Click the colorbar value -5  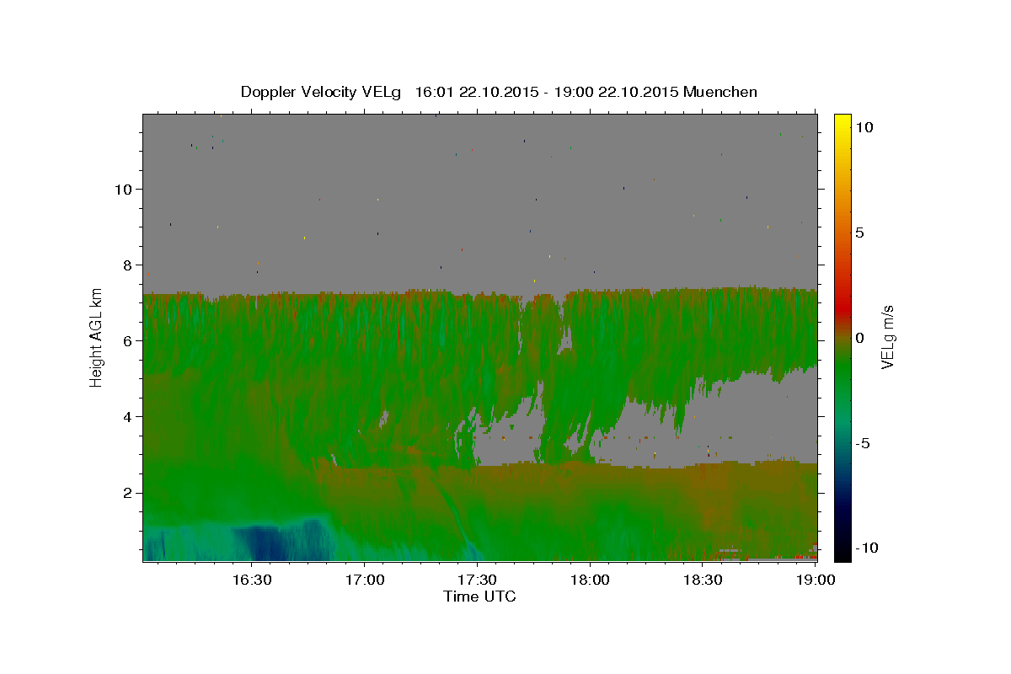[x=863, y=443]
